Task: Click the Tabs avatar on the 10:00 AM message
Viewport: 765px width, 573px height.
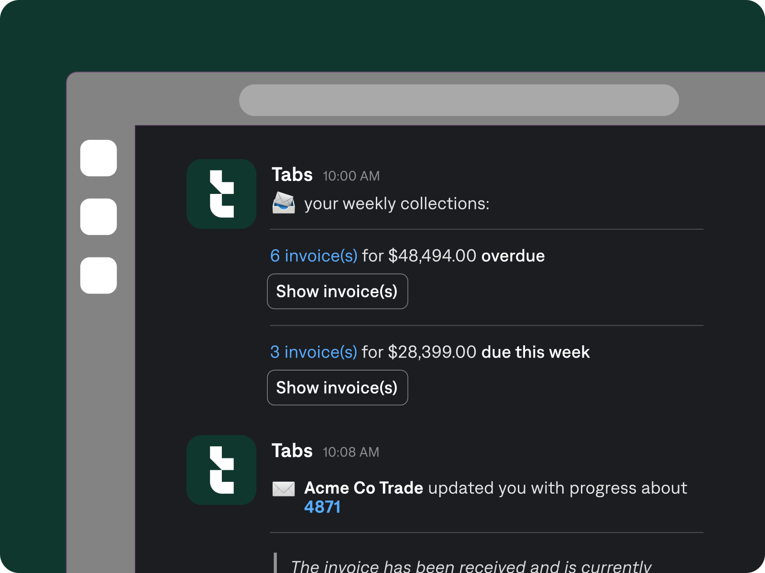Action: click(x=221, y=194)
